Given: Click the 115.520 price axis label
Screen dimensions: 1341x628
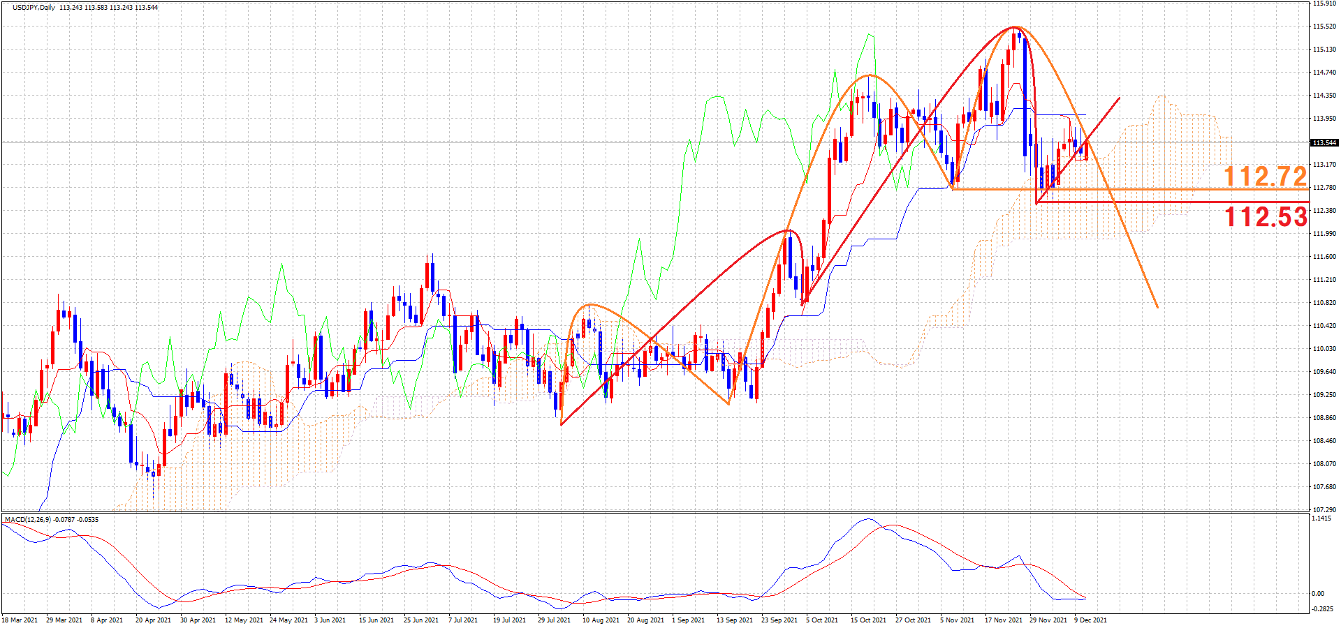Looking at the screenshot, I should tap(1324, 27).
